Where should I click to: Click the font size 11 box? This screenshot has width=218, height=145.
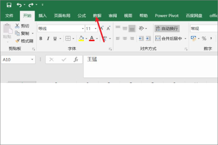pyautogui.click(x=89, y=28)
